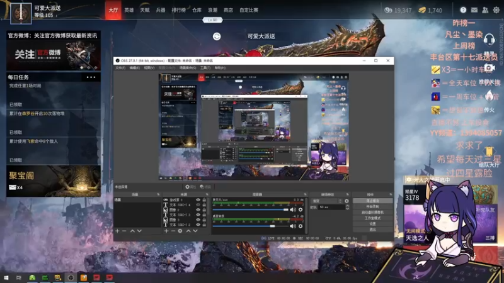Click the 退出 exit button in OBS controls
This screenshot has width=504, height=283.
[x=372, y=230]
